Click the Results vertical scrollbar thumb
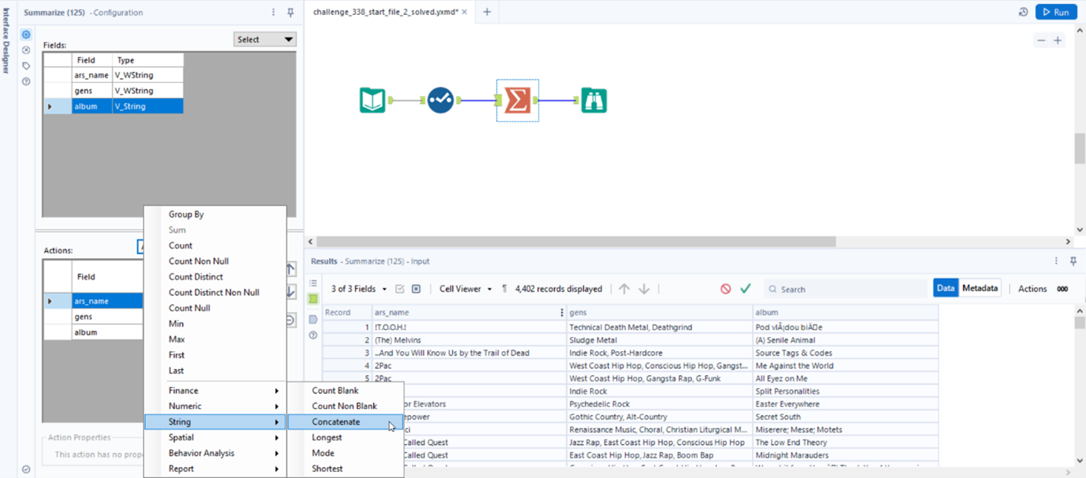Viewport: 1086px width, 478px height. [x=1080, y=323]
